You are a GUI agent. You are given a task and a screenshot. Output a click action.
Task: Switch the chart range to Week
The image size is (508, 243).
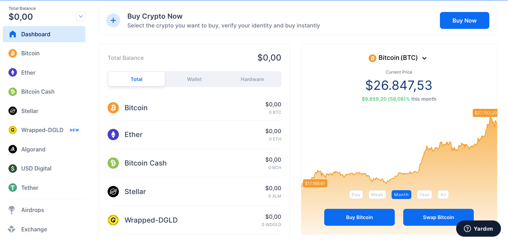click(377, 195)
